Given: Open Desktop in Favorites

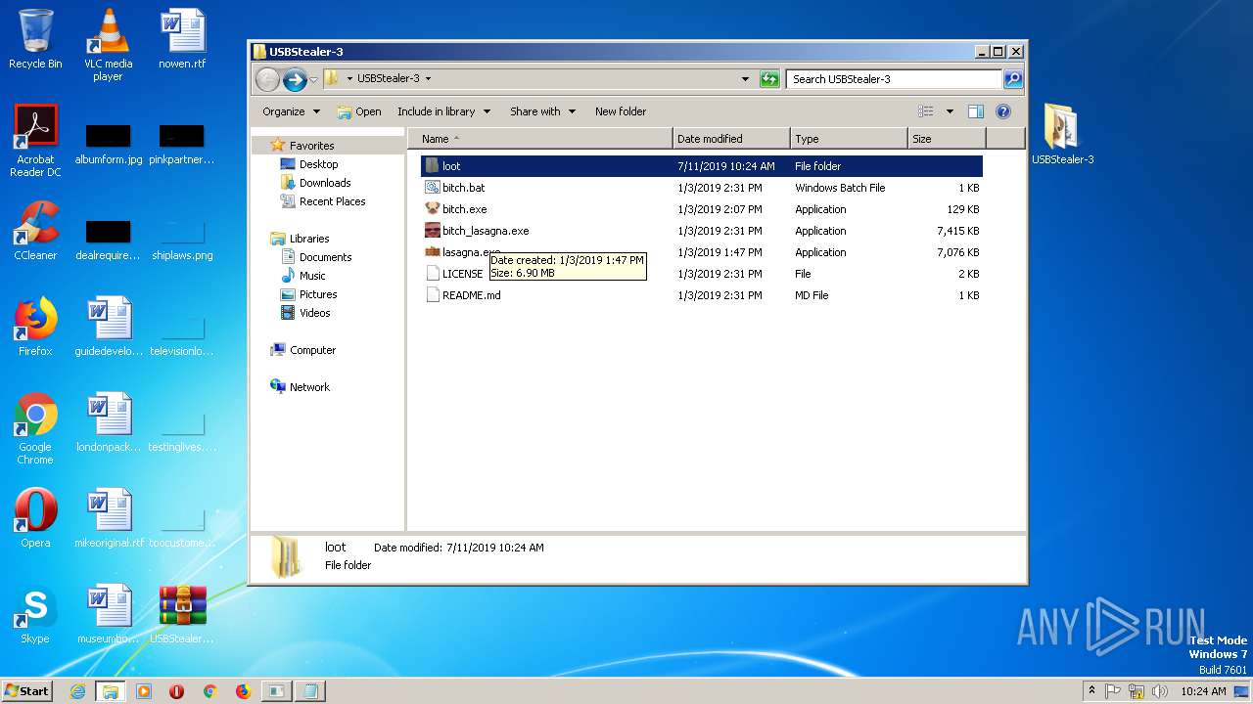Looking at the screenshot, I should click(318, 164).
